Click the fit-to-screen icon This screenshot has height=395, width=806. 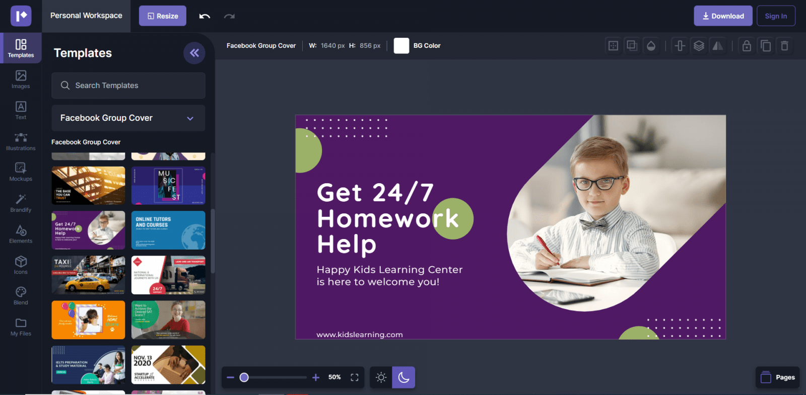click(355, 377)
